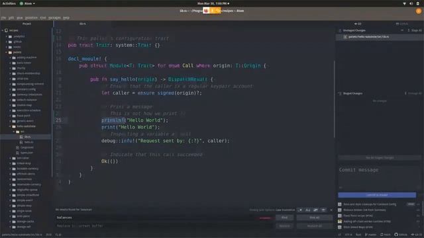Collapse the src folder in tree
Viewport: 424px width, 238px height.
coord(14,132)
